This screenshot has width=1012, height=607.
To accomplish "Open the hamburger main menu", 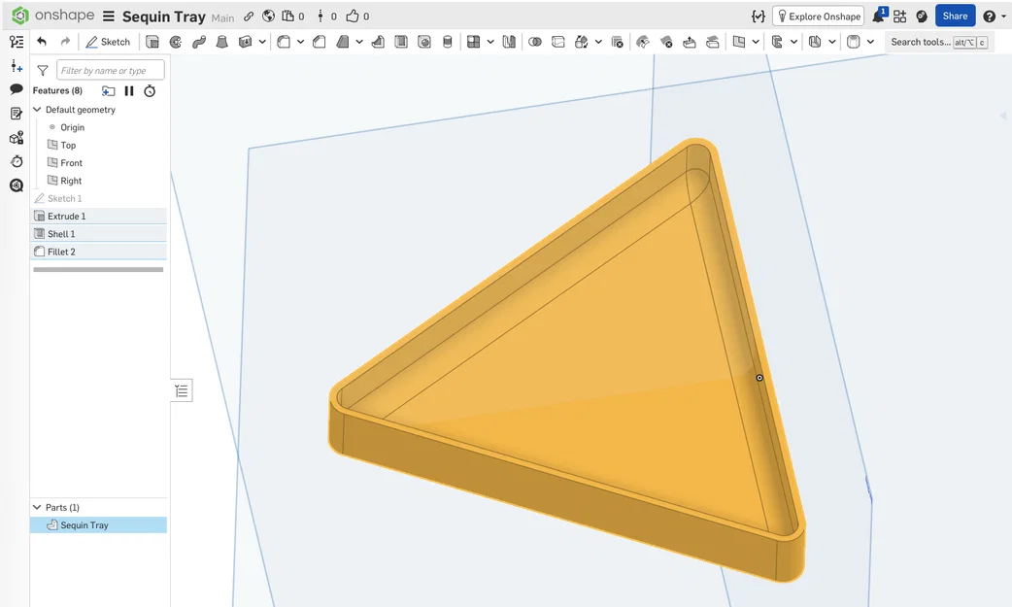I will pyautogui.click(x=109, y=17).
